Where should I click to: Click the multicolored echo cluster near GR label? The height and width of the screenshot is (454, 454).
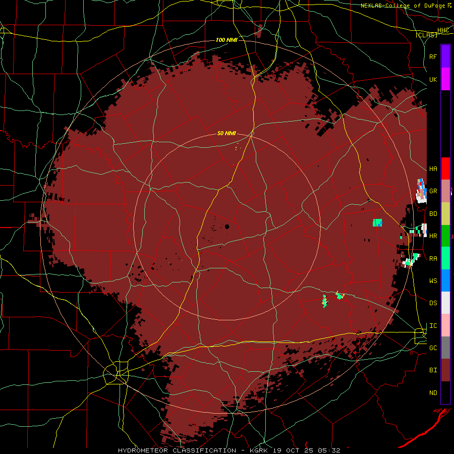422,191
